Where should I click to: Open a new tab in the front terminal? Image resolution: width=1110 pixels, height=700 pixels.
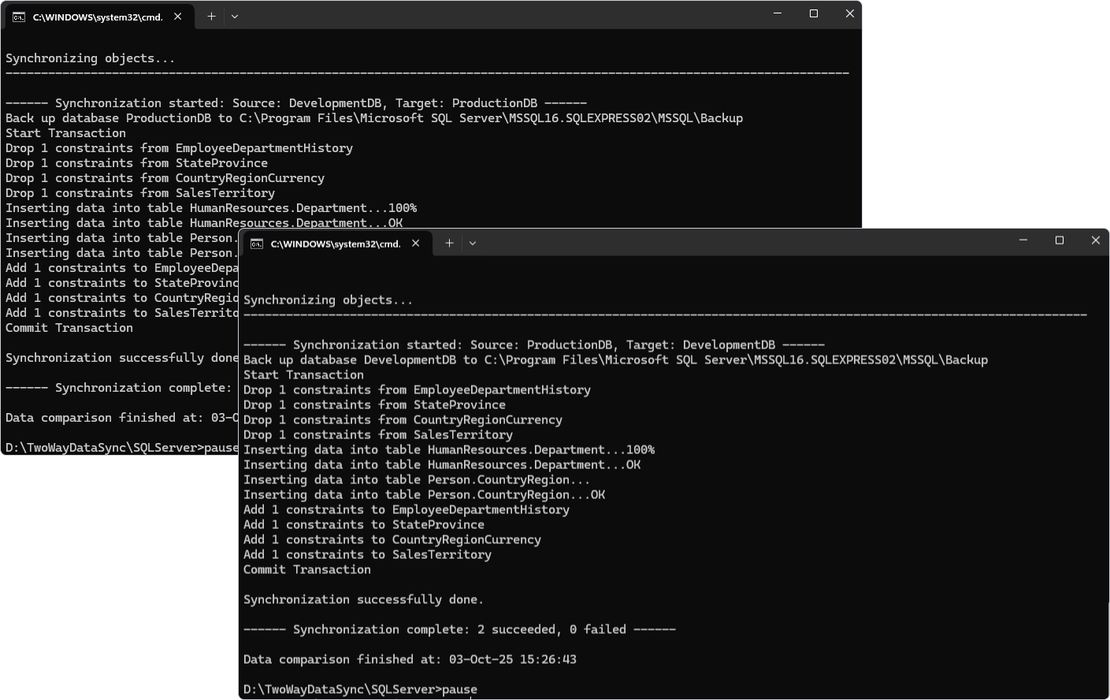[x=448, y=243]
